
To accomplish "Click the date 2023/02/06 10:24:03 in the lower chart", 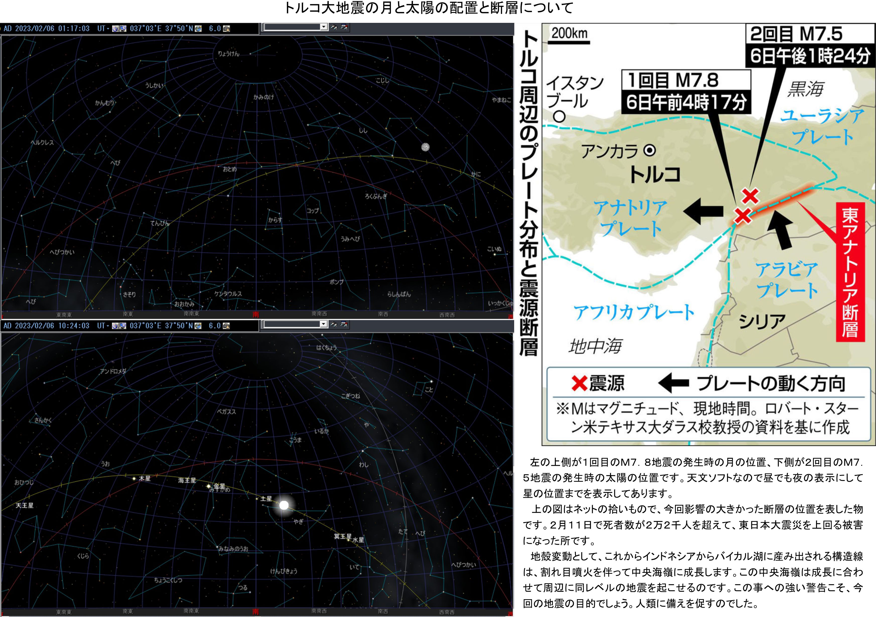I will pyautogui.click(x=52, y=326).
